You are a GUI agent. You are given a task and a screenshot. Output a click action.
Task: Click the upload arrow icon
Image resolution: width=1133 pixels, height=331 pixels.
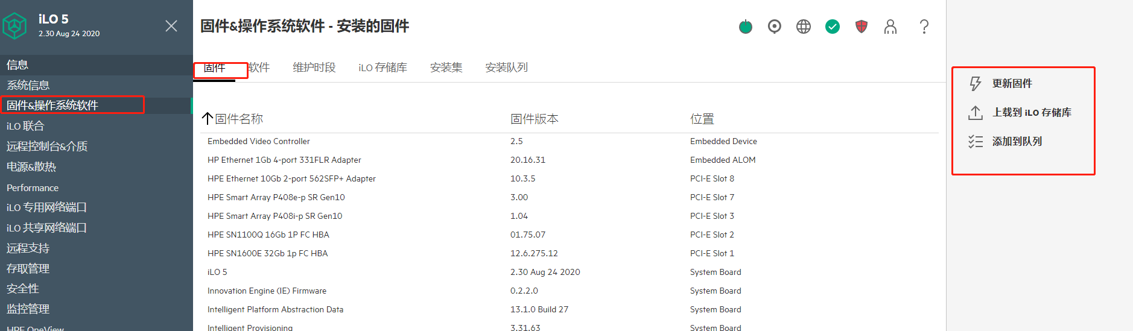976,113
